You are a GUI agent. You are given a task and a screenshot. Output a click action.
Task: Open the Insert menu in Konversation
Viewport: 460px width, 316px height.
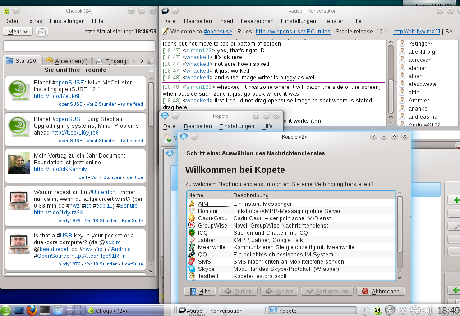[226, 21]
